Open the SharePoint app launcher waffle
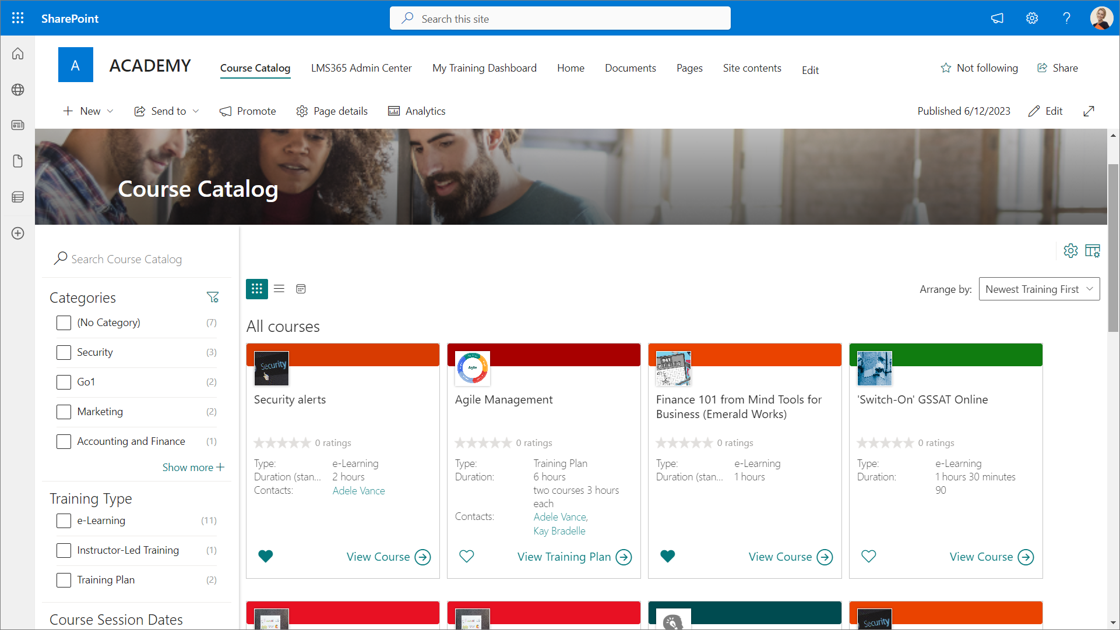 [x=17, y=18]
